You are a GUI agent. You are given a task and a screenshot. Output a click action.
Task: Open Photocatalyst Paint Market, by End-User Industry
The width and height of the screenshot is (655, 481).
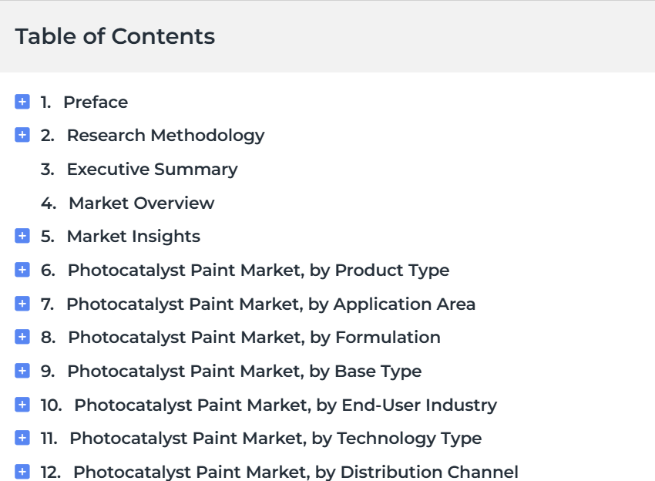pos(285,405)
